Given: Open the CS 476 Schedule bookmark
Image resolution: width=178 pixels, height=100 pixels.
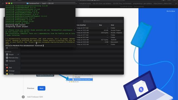Looking at the screenshot, I should (122, 4).
